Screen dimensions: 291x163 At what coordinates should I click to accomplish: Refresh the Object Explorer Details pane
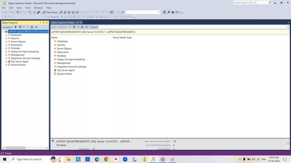[82, 27]
